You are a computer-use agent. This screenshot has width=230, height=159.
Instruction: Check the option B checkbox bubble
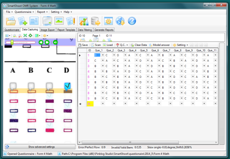pos(31,86)
